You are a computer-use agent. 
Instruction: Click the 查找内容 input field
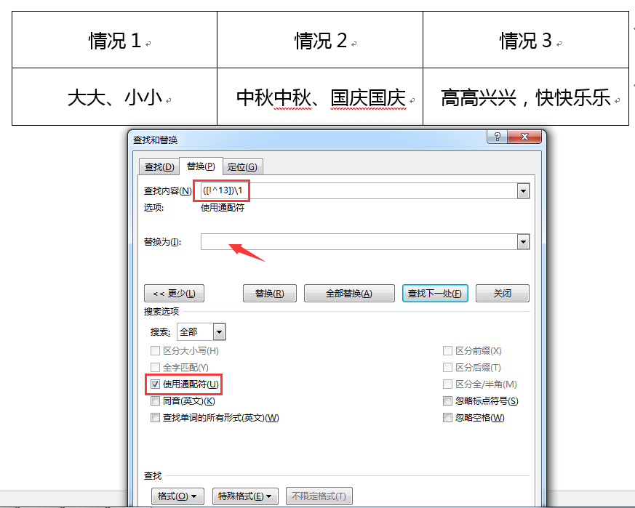tap(359, 190)
